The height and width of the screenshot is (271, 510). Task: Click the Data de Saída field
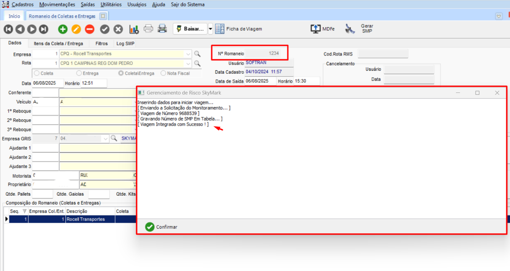click(260, 81)
